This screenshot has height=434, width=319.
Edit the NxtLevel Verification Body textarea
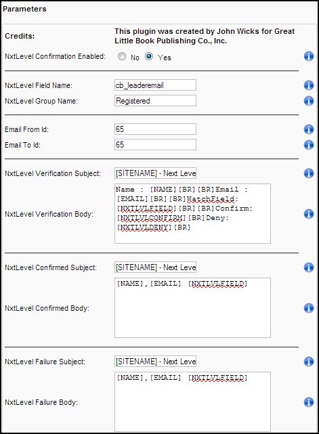click(x=193, y=213)
